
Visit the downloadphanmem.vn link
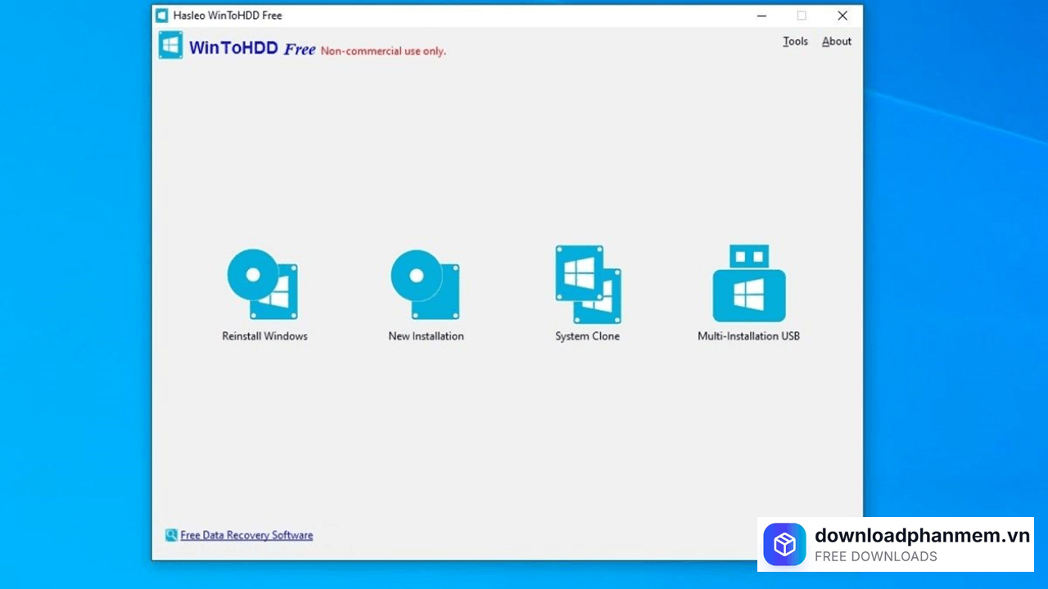[921, 536]
